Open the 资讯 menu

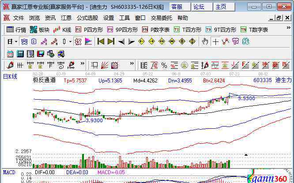[50, 18]
